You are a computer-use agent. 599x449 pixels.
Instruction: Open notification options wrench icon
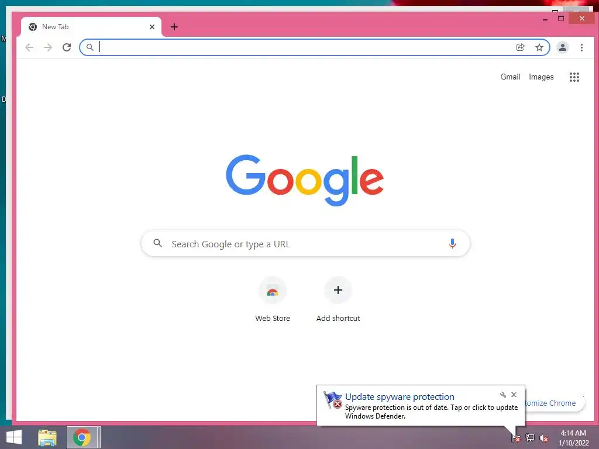[502, 395]
